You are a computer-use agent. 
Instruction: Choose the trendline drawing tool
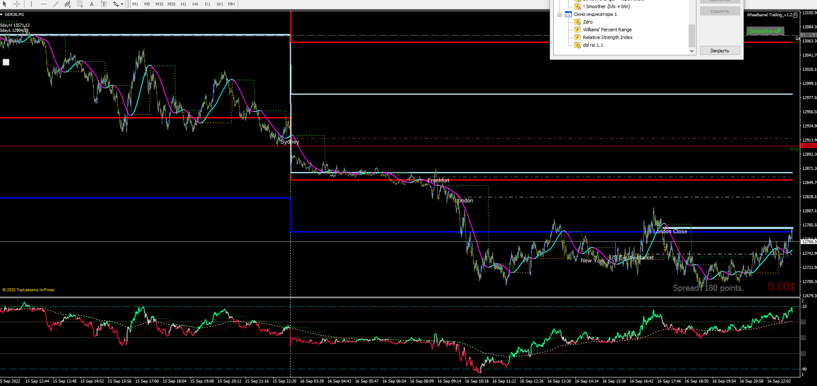point(56,4)
